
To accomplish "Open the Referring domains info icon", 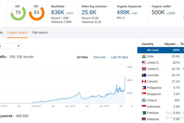I will click(x=107, y=6).
